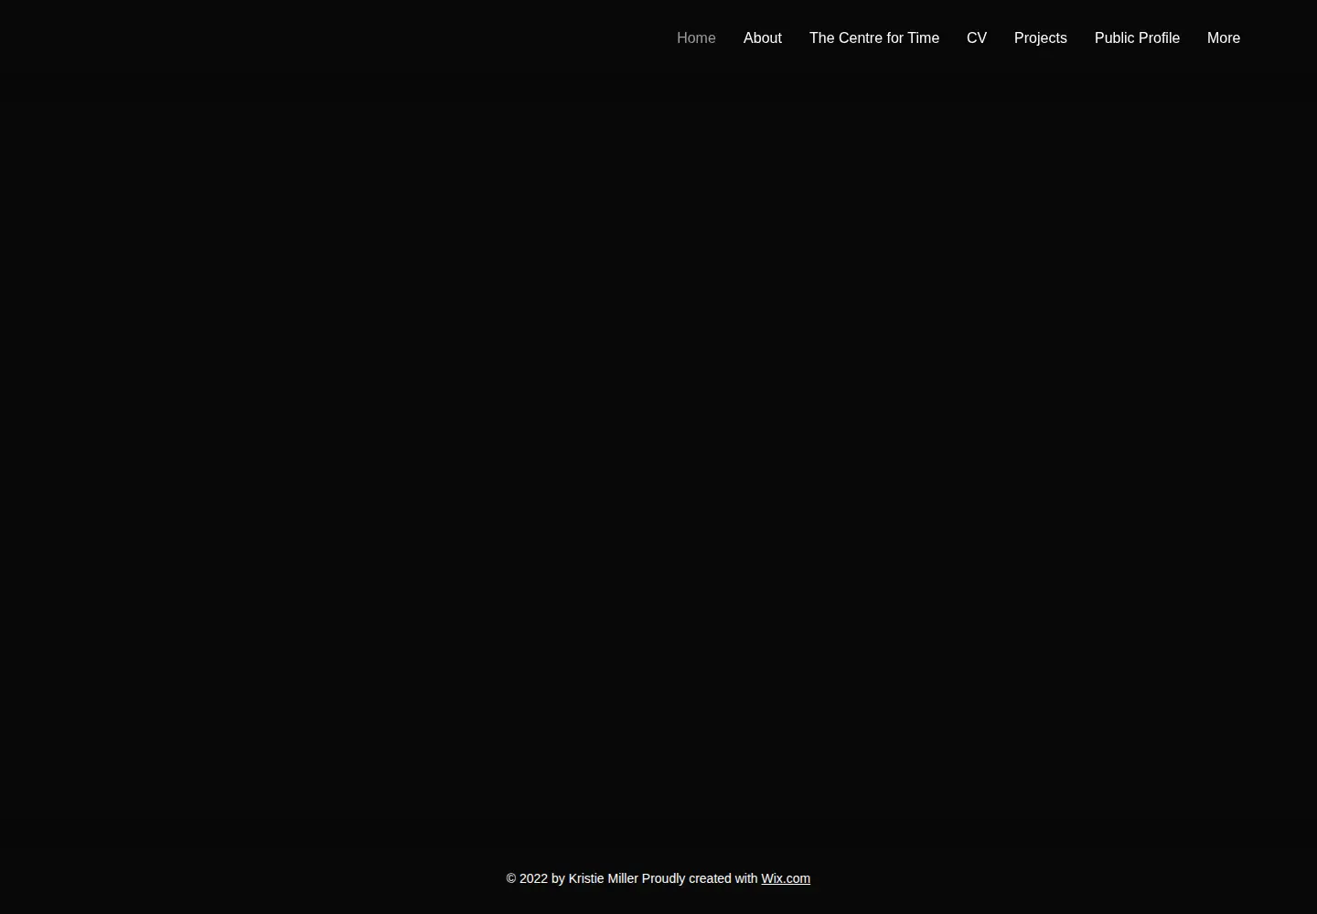Click the © 2022 by Kristie Miller text
The width and height of the screenshot is (1317, 914).
573,878
